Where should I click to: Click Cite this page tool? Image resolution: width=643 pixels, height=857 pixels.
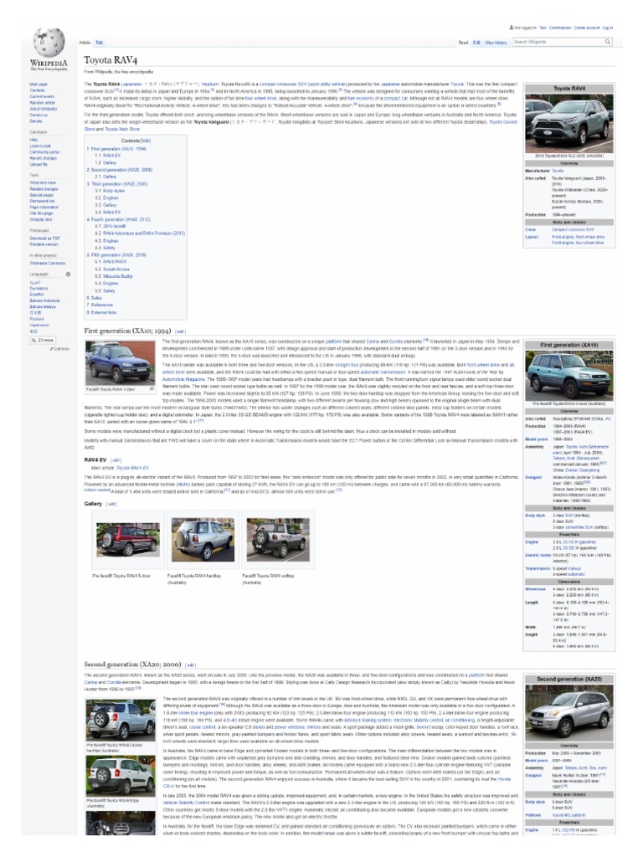(41, 213)
